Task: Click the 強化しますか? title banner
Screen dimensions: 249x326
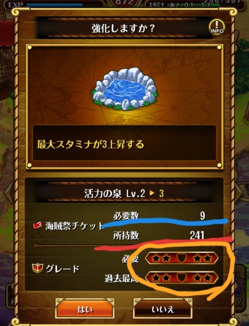Action: click(x=123, y=28)
